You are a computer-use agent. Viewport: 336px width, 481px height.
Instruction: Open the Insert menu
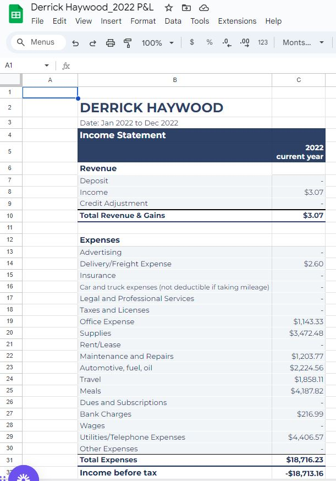pyautogui.click(x=111, y=21)
